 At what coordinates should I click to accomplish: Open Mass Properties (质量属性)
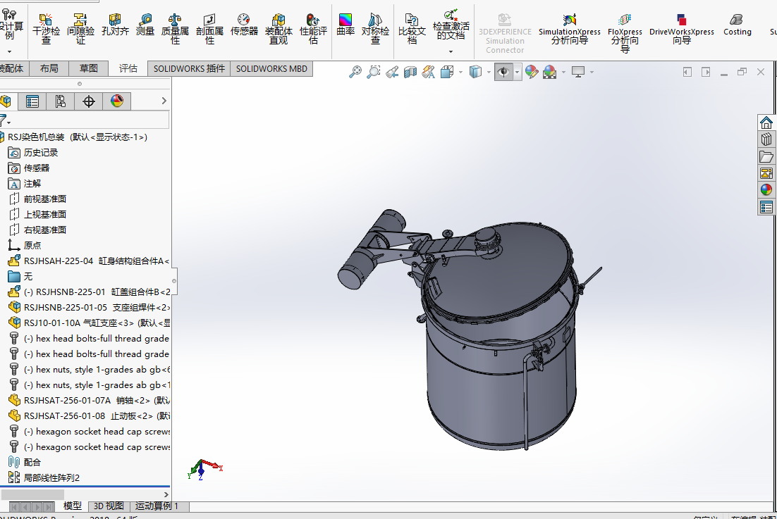(175, 29)
